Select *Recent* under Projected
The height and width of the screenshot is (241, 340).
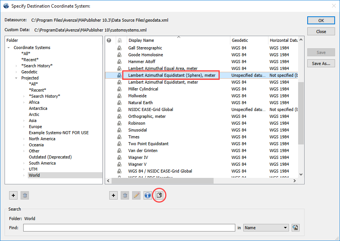coord(38,90)
